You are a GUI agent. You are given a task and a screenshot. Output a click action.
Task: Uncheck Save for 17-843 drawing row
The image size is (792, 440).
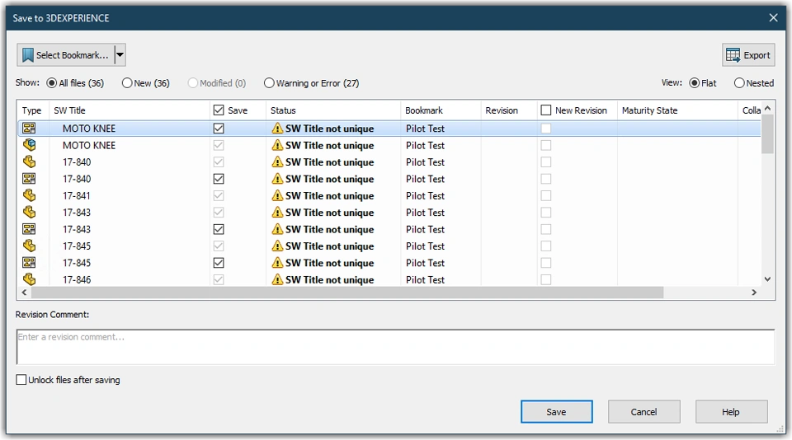[x=219, y=229]
